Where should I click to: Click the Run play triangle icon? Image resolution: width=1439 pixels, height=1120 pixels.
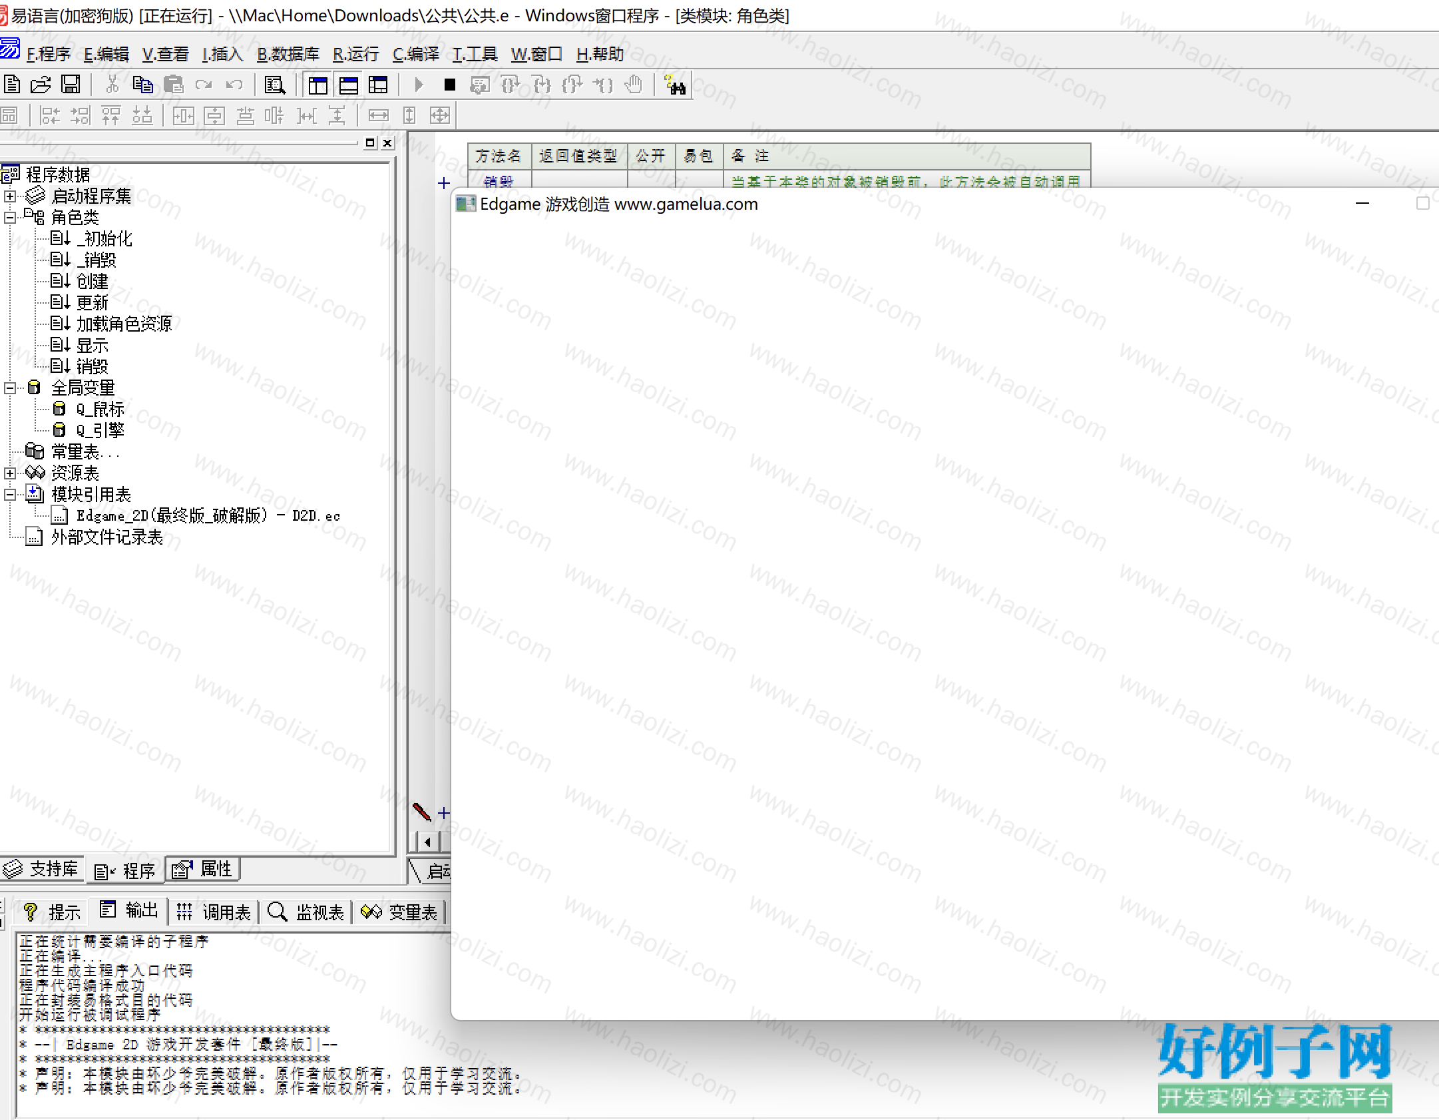pyautogui.click(x=419, y=85)
